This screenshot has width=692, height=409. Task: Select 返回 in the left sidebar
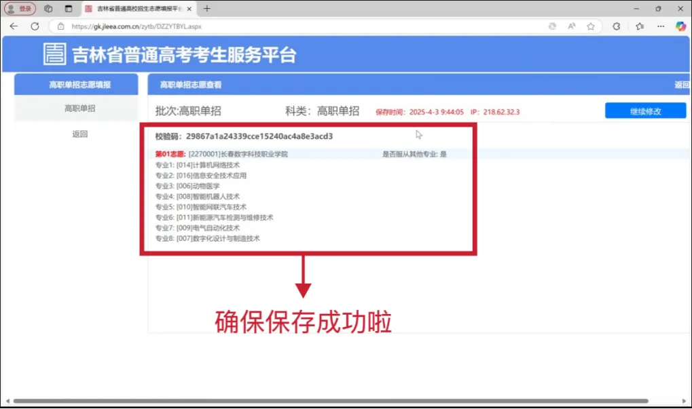point(79,134)
